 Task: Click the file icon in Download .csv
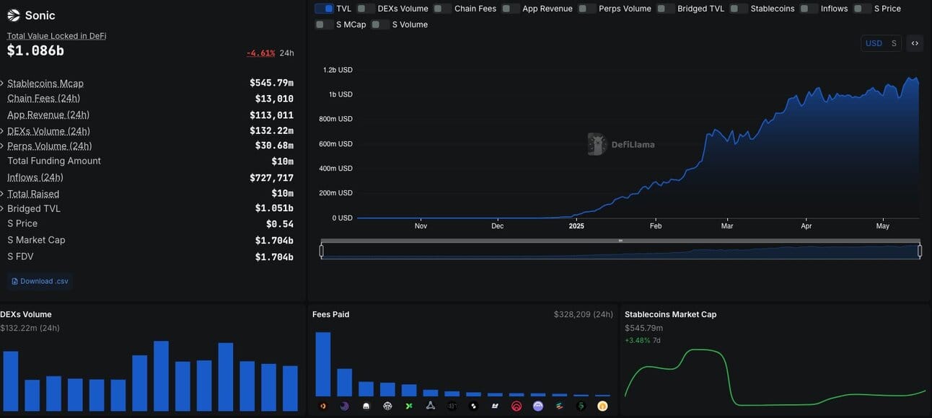(15, 281)
